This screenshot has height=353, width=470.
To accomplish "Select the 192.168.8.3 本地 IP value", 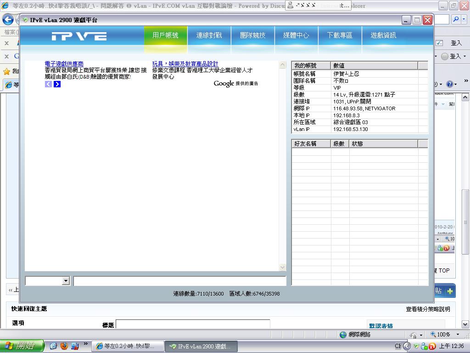I will pos(347,115).
